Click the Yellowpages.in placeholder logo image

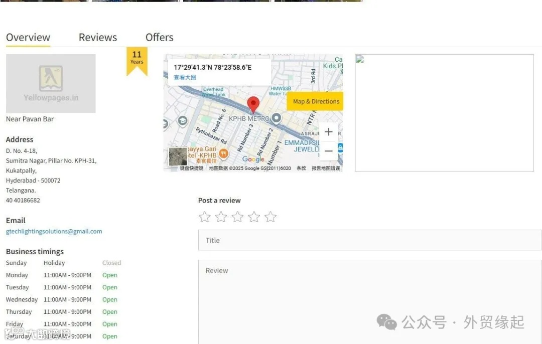(51, 83)
